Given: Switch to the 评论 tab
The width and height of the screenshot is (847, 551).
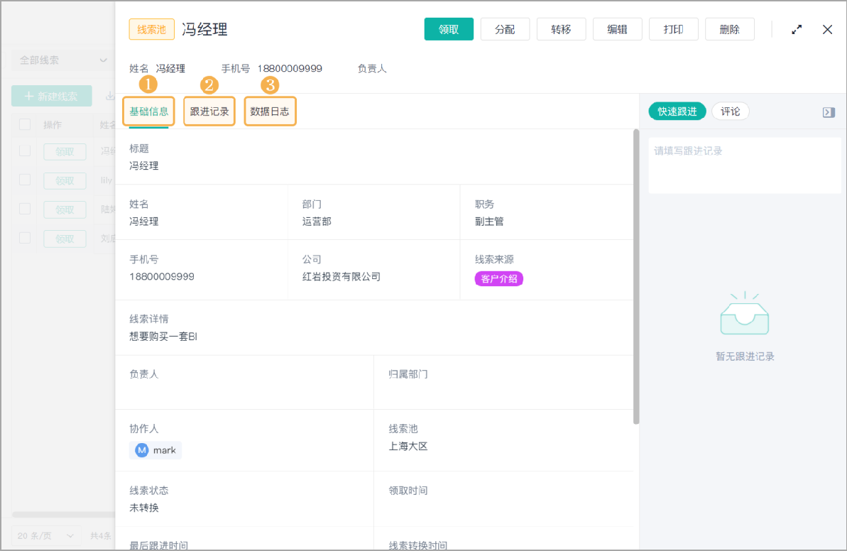Looking at the screenshot, I should pos(731,111).
